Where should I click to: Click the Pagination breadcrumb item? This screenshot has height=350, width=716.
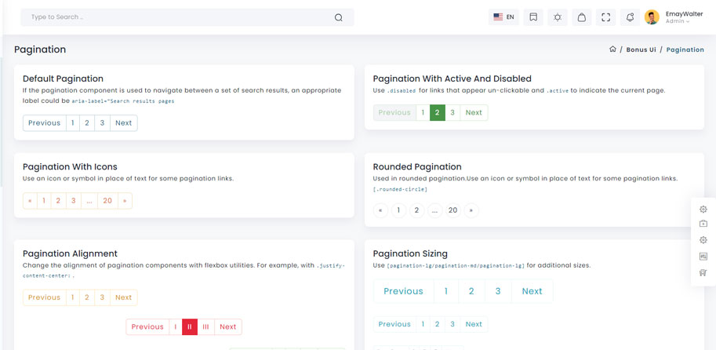tap(685, 49)
